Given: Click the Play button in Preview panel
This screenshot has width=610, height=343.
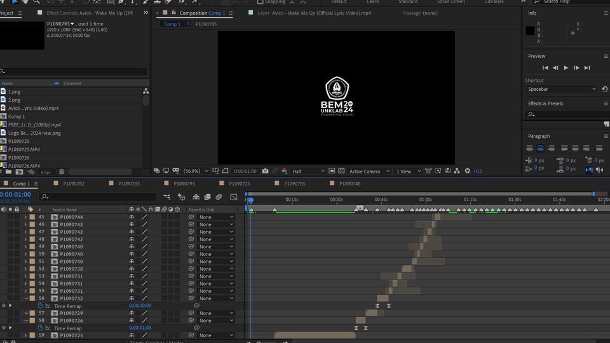Looking at the screenshot, I should point(566,68).
